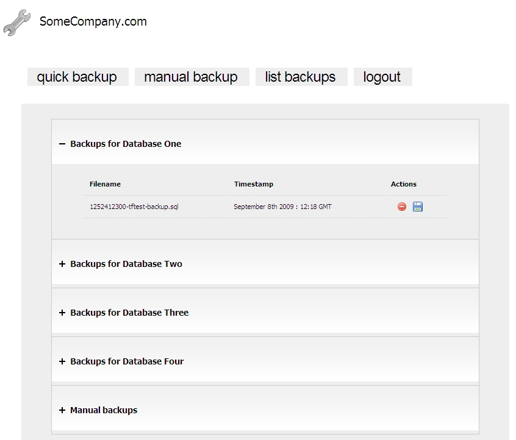Click the Backups for Database Two title
This screenshot has width=516, height=440.
126,264
